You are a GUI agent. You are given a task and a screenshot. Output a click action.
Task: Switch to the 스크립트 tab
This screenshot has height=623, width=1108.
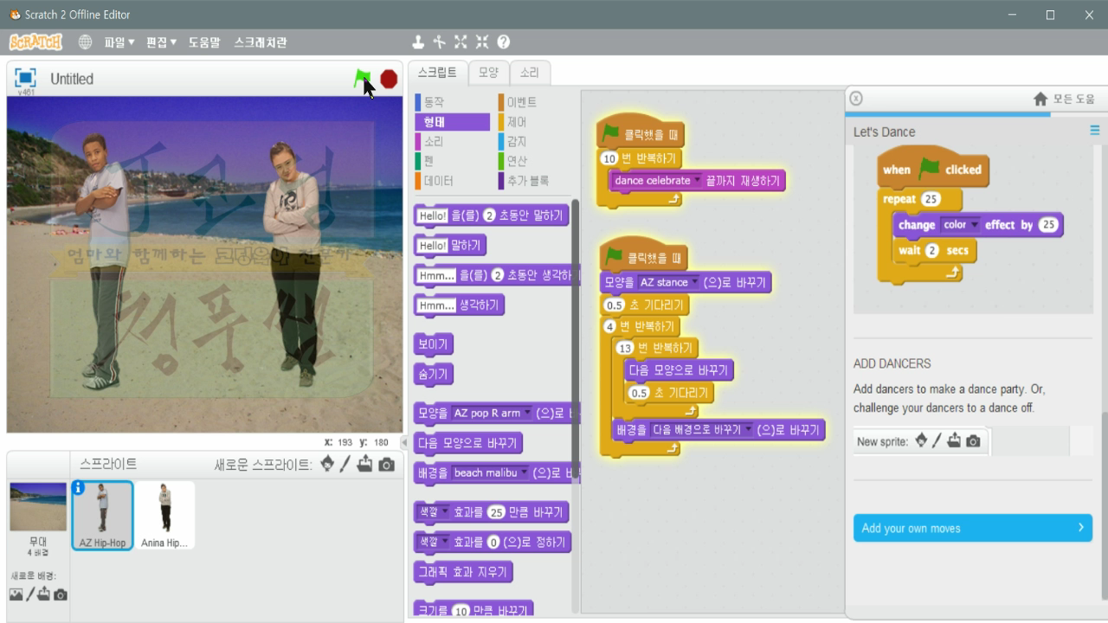(437, 73)
